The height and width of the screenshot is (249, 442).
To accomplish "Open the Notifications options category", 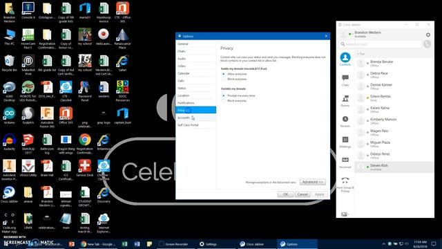I will [195, 103].
